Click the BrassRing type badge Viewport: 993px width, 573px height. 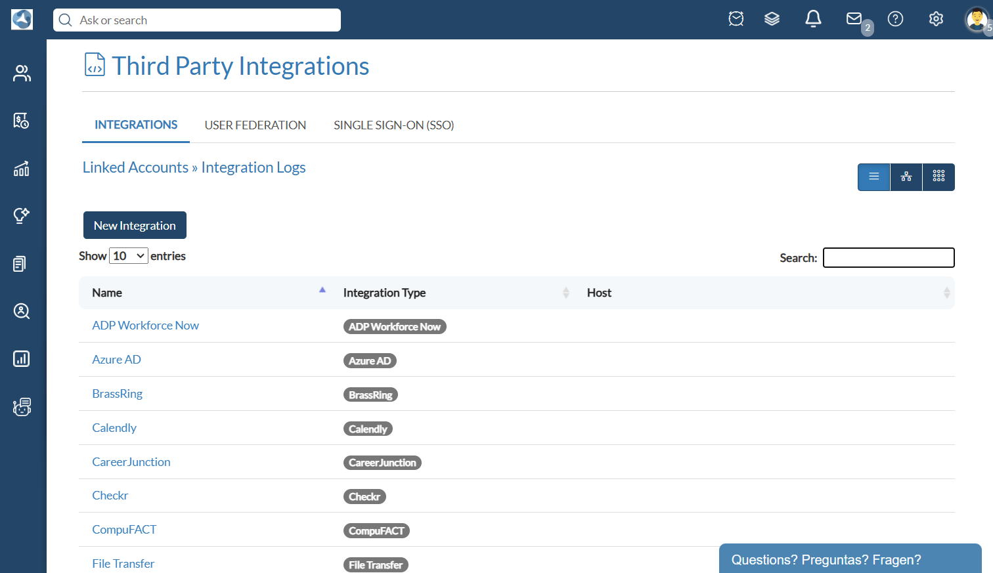(370, 395)
